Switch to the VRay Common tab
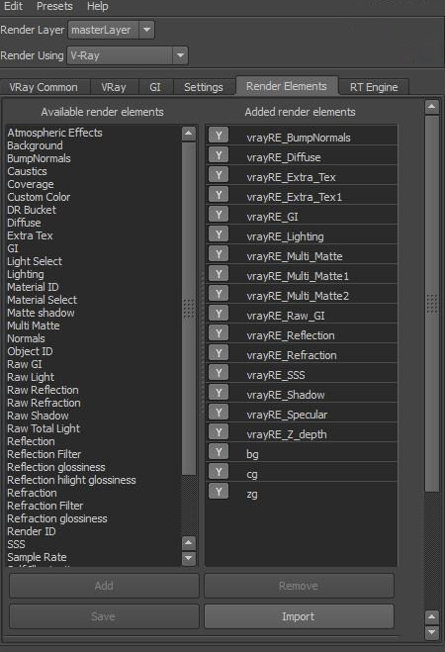Viewport: 445px width, 652px height. point(44,87)
